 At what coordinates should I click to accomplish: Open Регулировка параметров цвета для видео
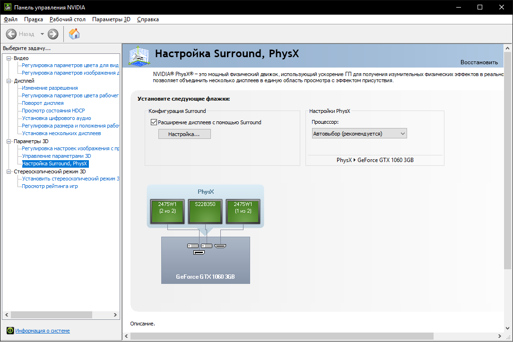tap(70, 65)
